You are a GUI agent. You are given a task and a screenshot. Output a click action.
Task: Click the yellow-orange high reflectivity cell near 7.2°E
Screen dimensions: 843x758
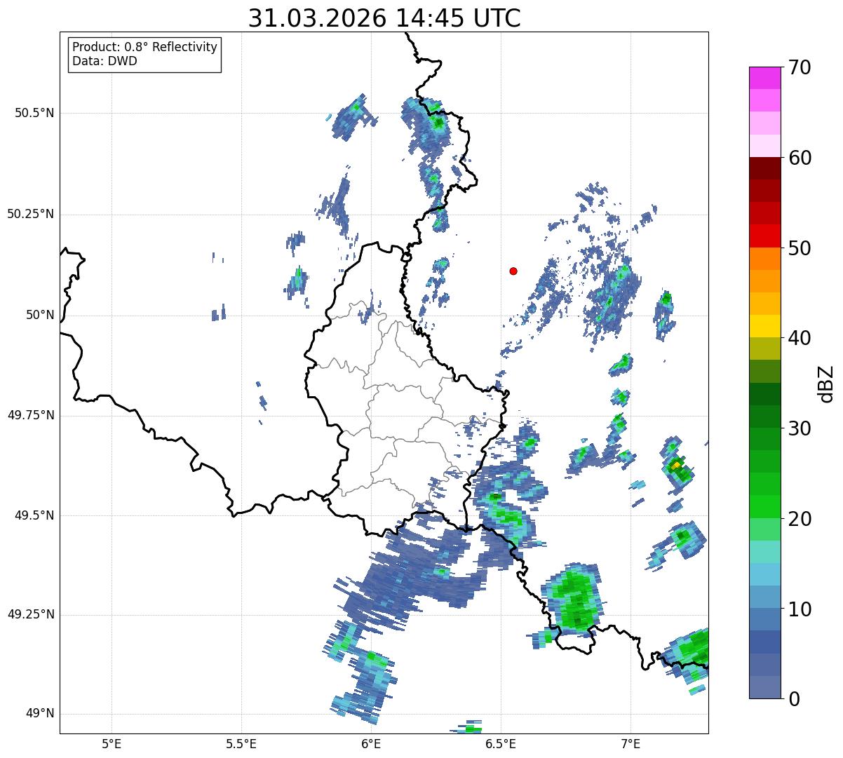676,465
